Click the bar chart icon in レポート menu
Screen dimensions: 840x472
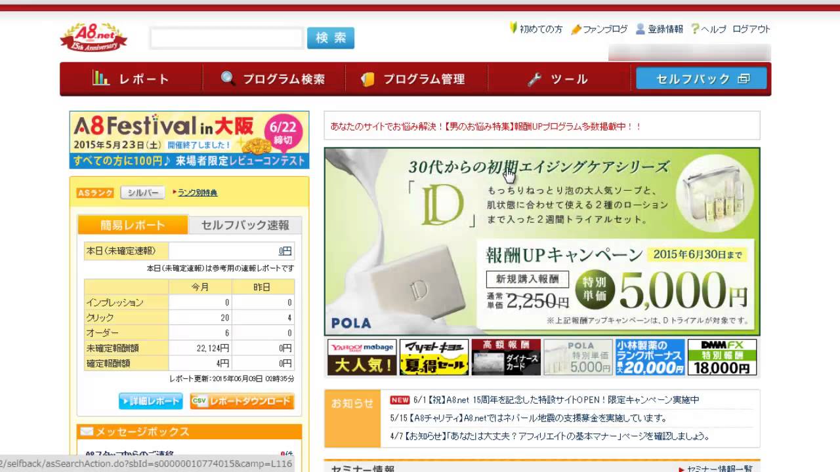[100, 79]
